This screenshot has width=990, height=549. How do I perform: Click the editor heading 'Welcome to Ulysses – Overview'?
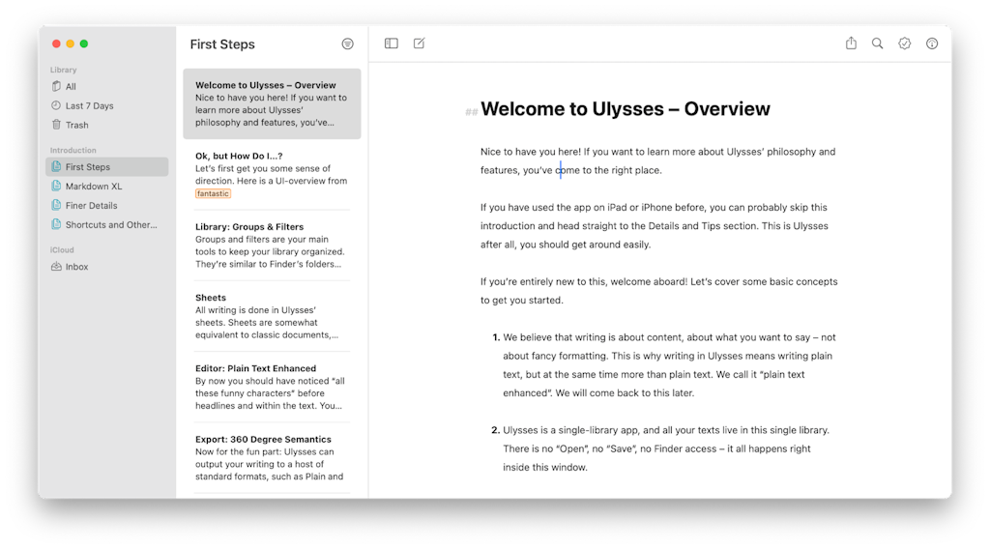(x=626, y=108)
